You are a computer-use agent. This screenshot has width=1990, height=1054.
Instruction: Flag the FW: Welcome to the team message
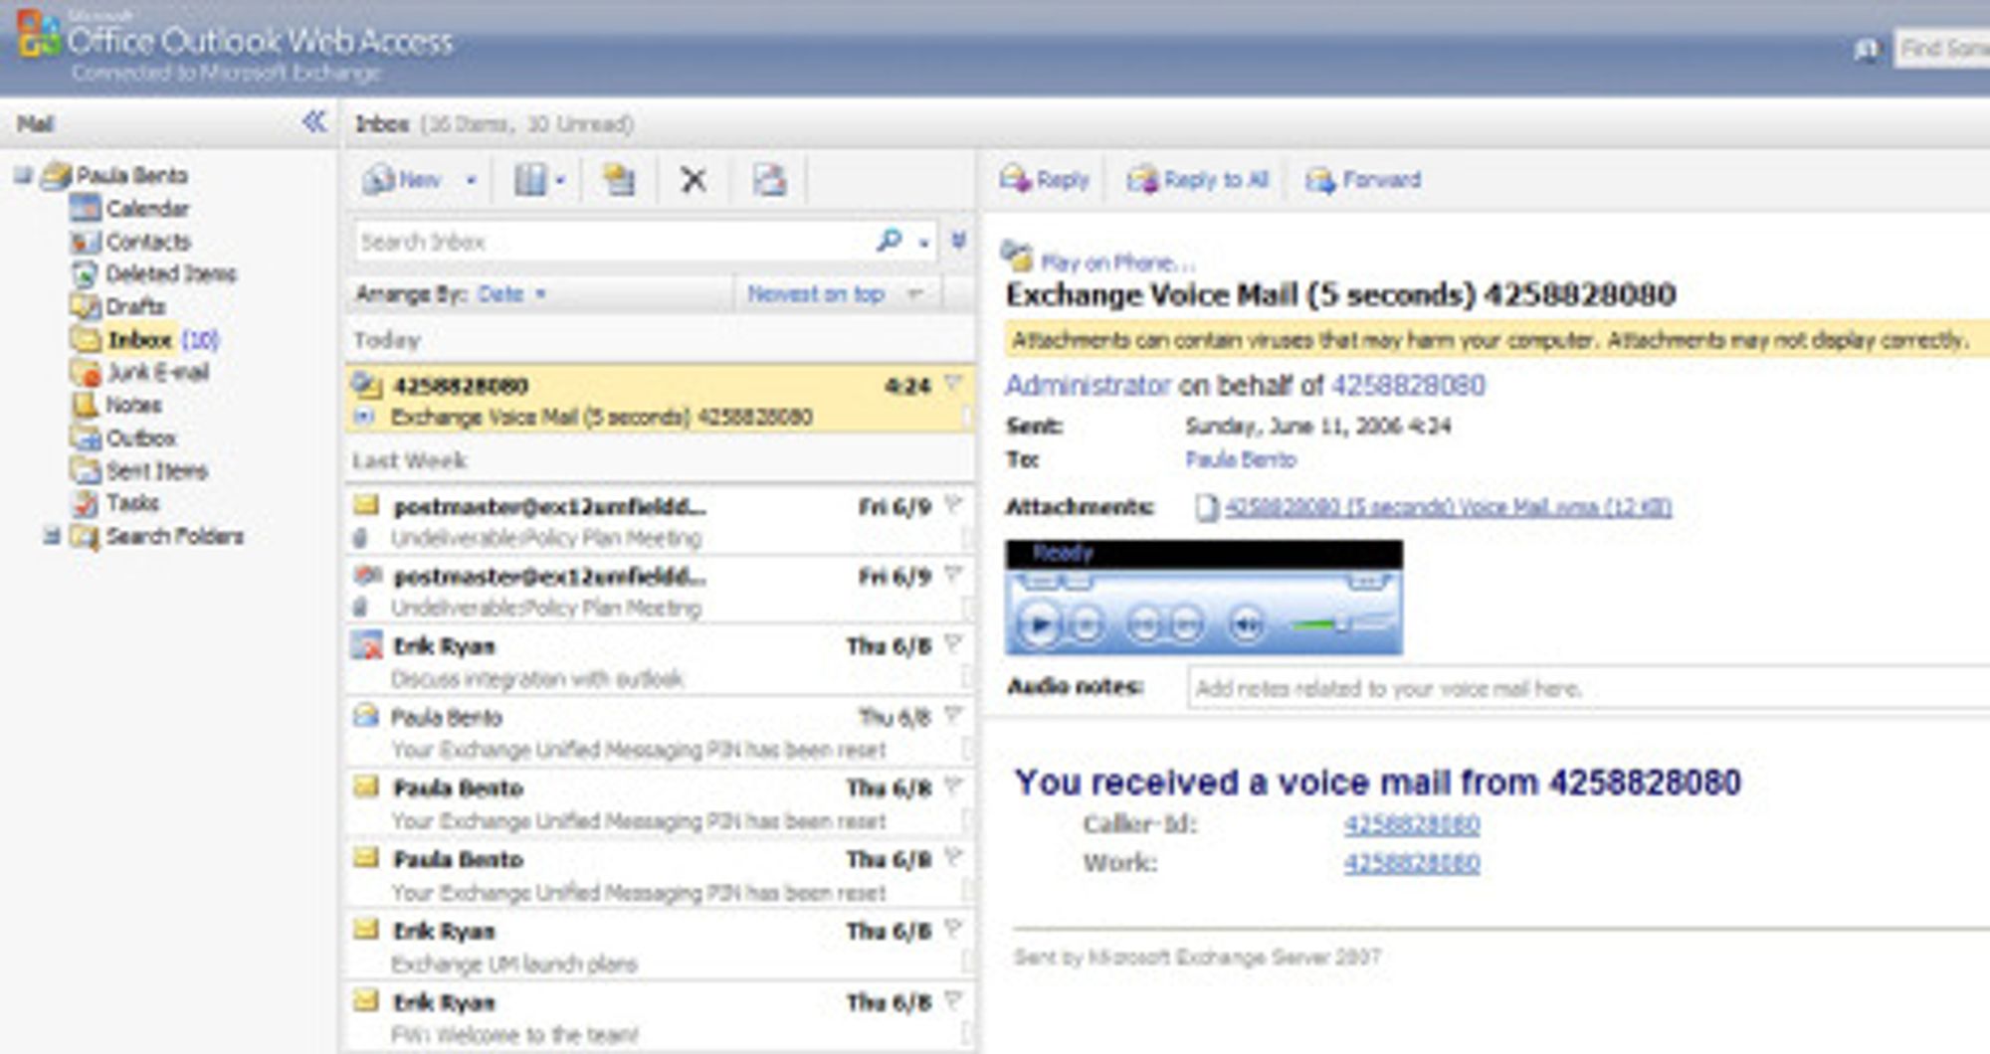tap(952, 999)
